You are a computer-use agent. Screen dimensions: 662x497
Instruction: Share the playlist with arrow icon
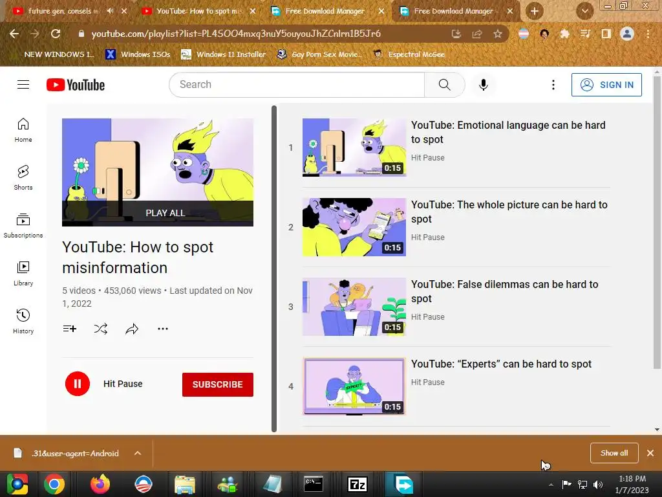pos(132,328)
